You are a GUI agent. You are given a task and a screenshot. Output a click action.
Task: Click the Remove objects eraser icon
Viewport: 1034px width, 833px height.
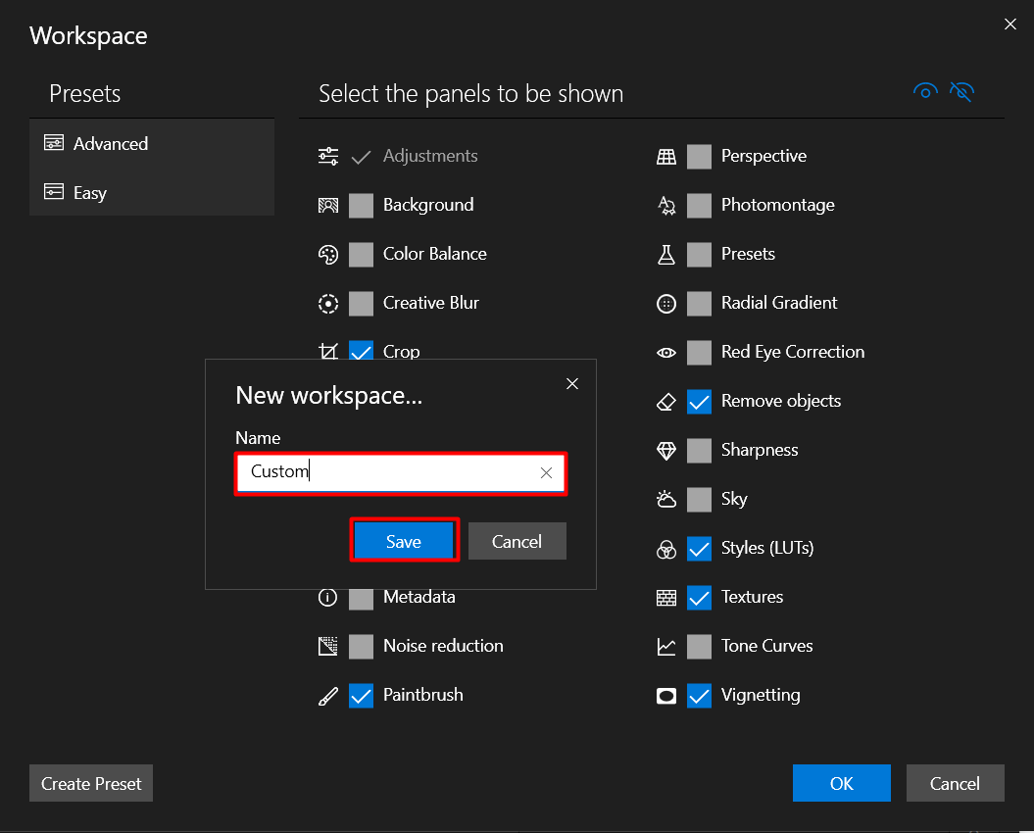666,402
